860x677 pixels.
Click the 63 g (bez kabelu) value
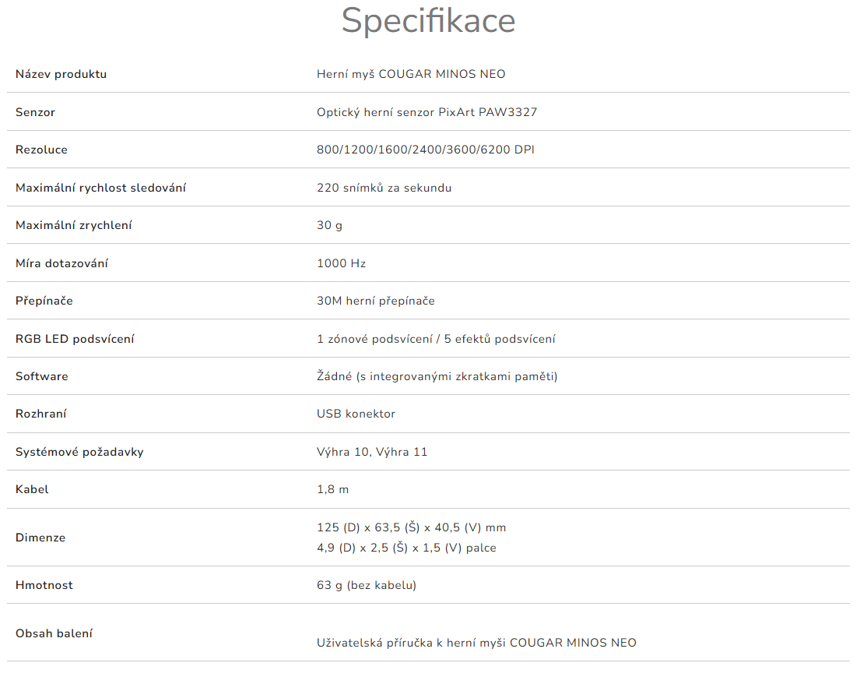(x=367, y=585)
